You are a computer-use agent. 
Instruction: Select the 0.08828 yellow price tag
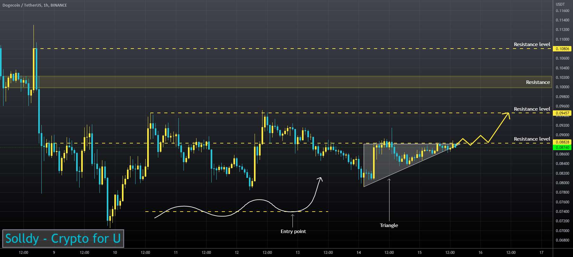563,143
